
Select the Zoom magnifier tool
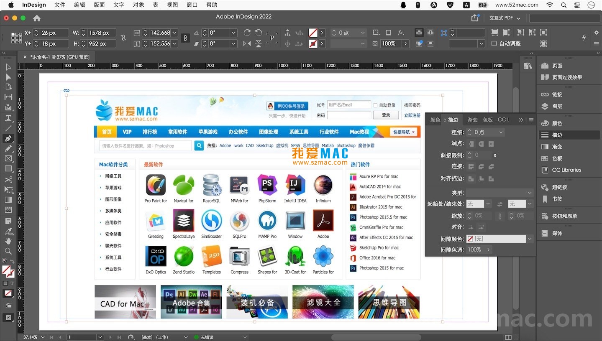pos(8,251)
